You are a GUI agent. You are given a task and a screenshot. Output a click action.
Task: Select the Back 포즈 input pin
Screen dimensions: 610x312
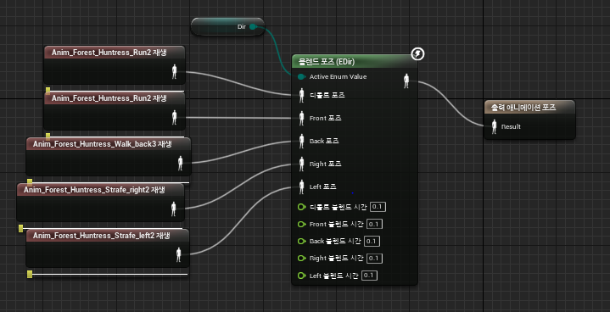(301, 141)
